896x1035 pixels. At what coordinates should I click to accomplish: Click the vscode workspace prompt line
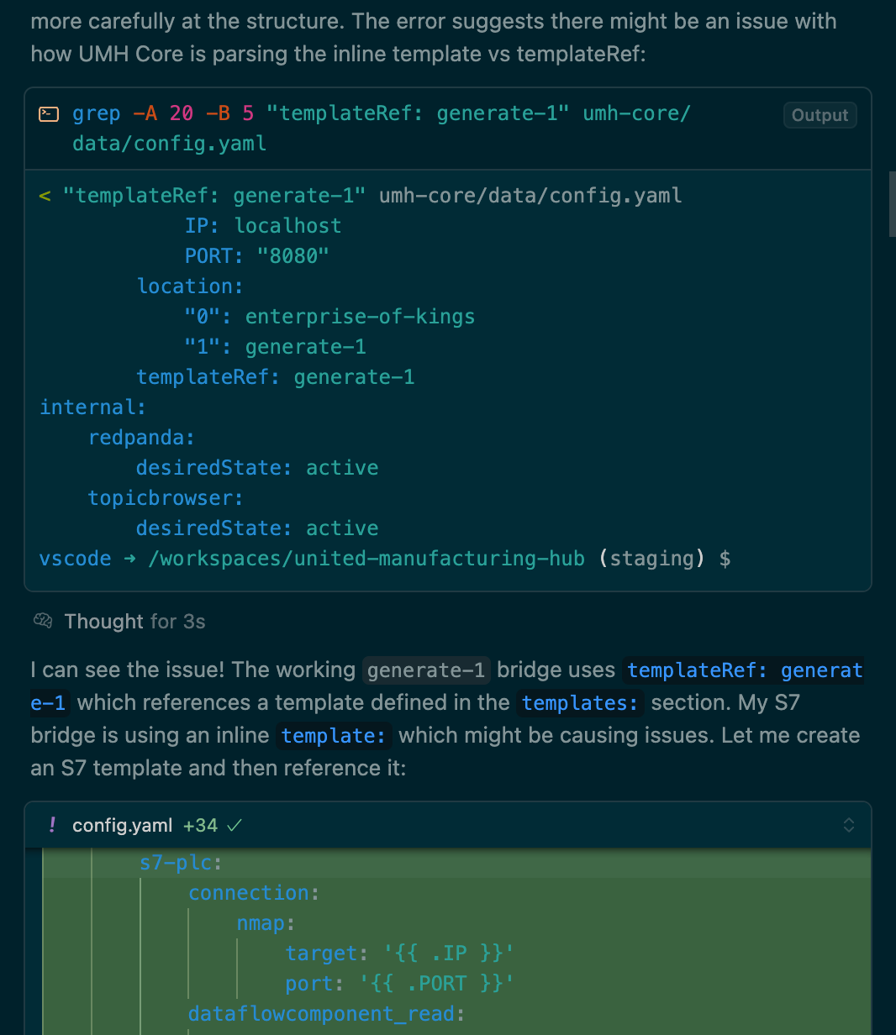pos(385,559)
